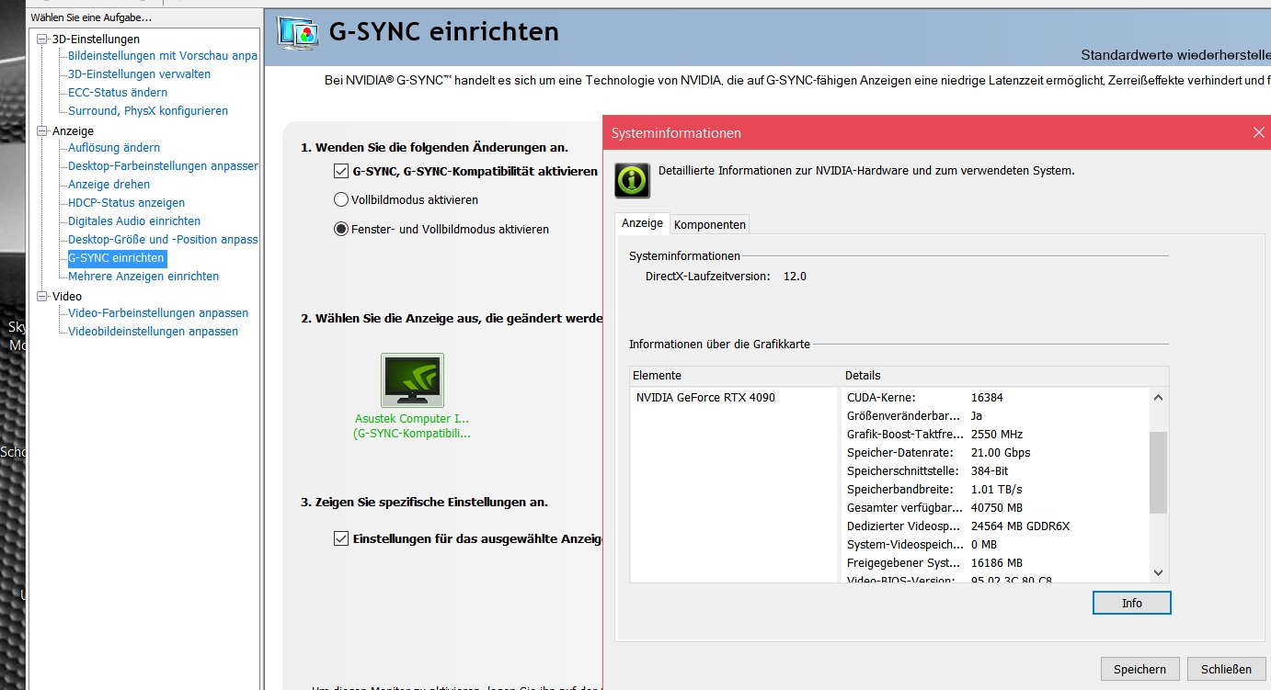Open Bildeinstellungen mit Vorschau anpassen

[163, 56]
